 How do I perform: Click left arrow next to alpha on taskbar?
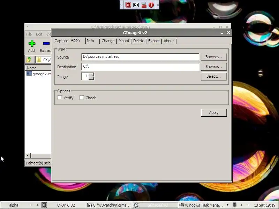pyautogui.click(x=31, y=205)
